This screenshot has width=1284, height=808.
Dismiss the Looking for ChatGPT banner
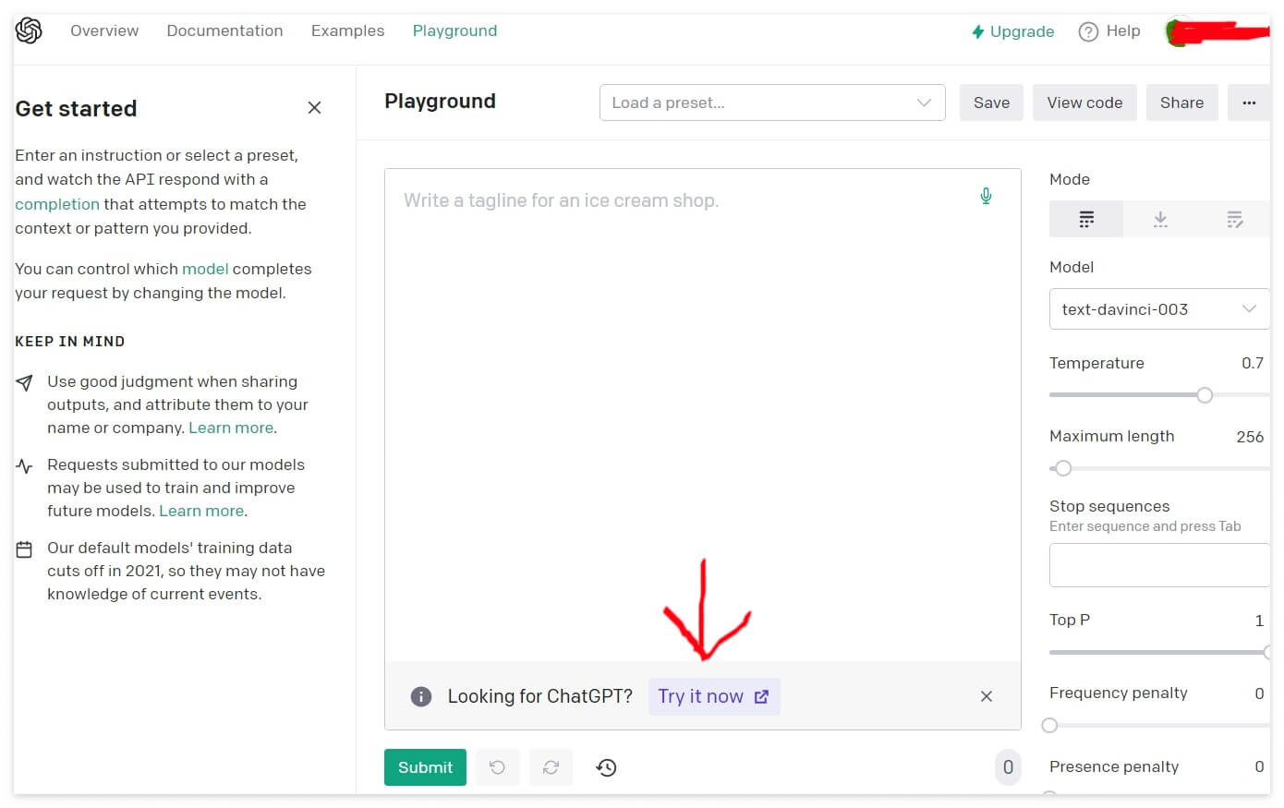click(x=987, y=696)
